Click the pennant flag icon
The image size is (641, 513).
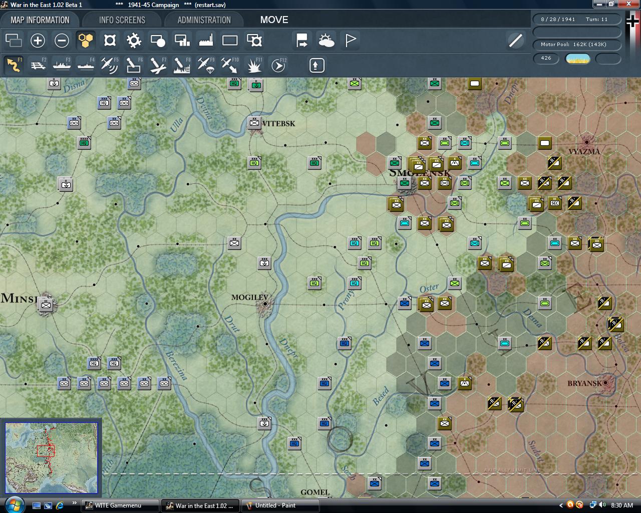tap(351, 41)
